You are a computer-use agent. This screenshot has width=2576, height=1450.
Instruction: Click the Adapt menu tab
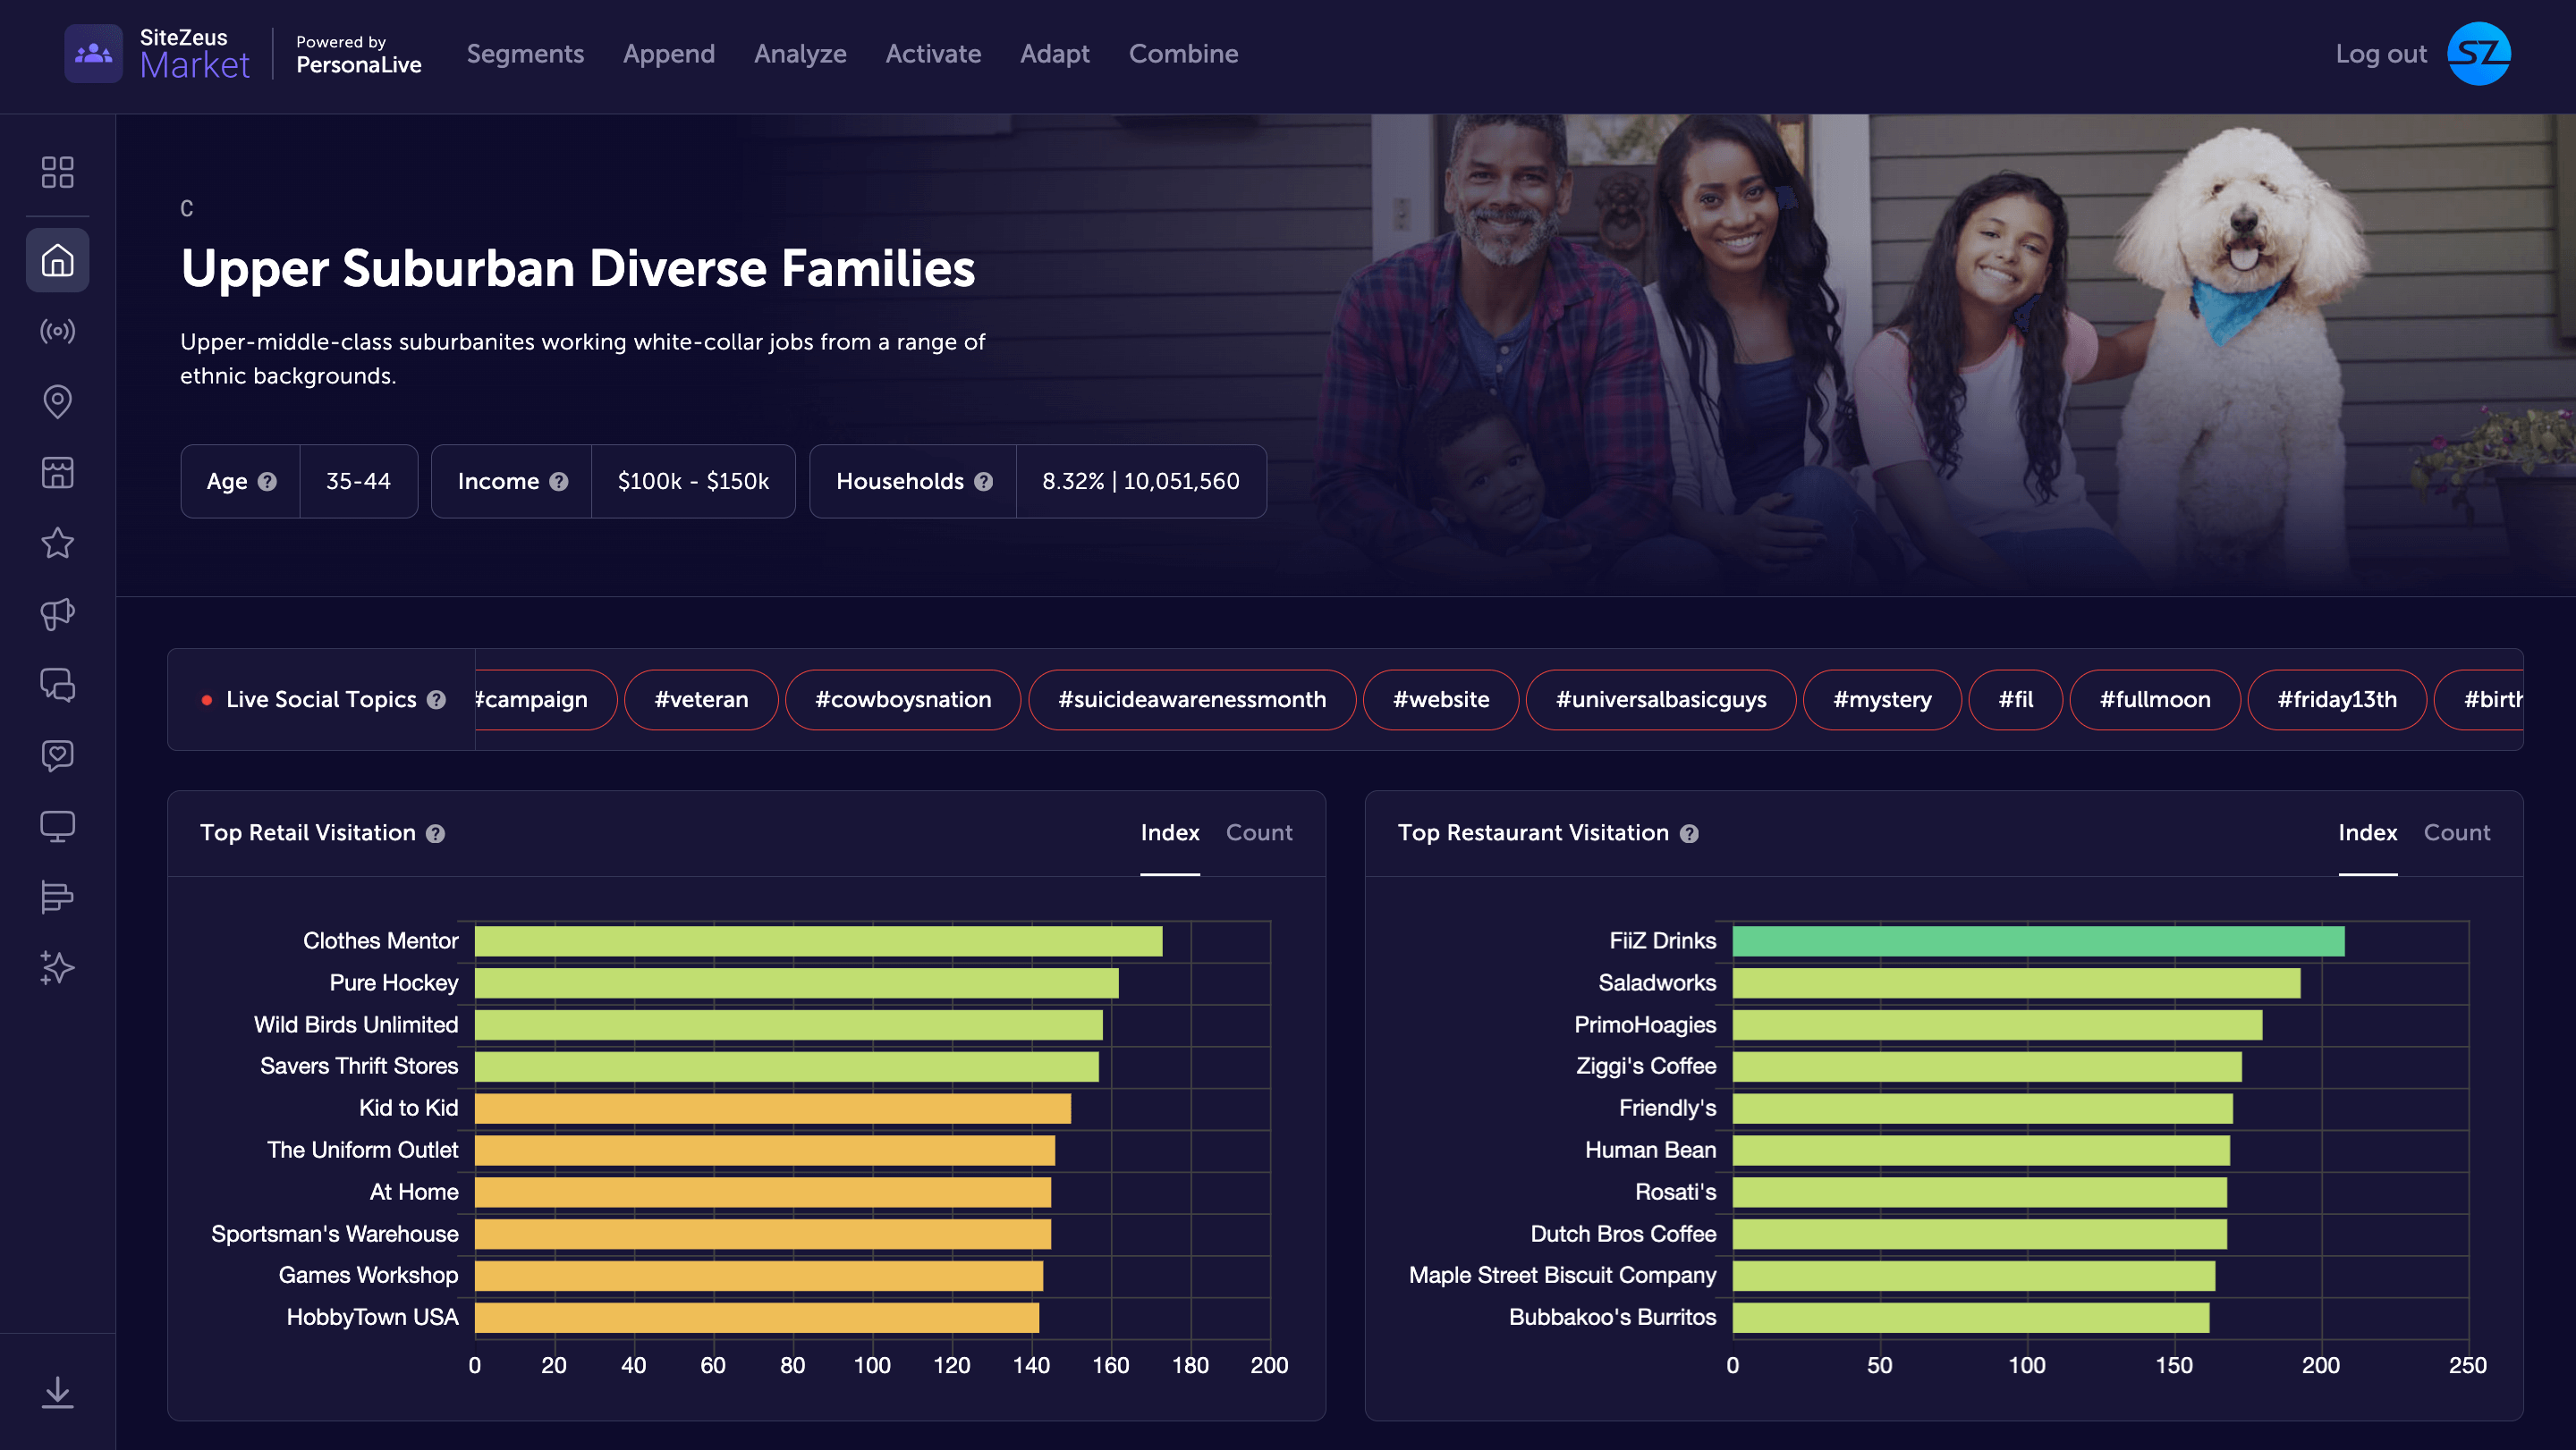tap(1055, 53)
